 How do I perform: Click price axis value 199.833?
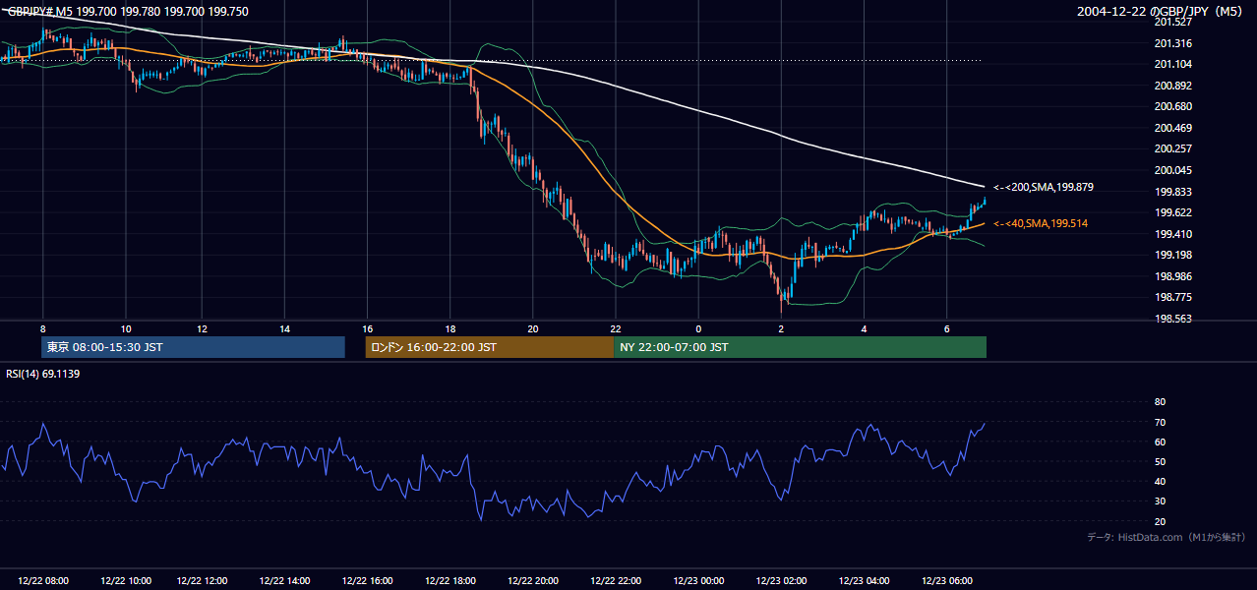(x=1172, y=192)
